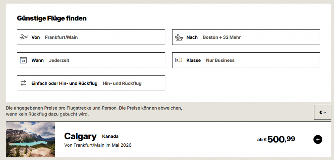The image size is (334, 160).
Task: Click the landing airplane icon beside Nach
Action: (x=179, y=37)
